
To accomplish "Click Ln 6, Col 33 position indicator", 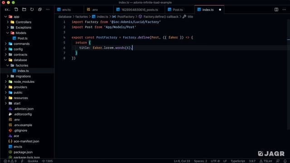I will [x=182, y=161].
